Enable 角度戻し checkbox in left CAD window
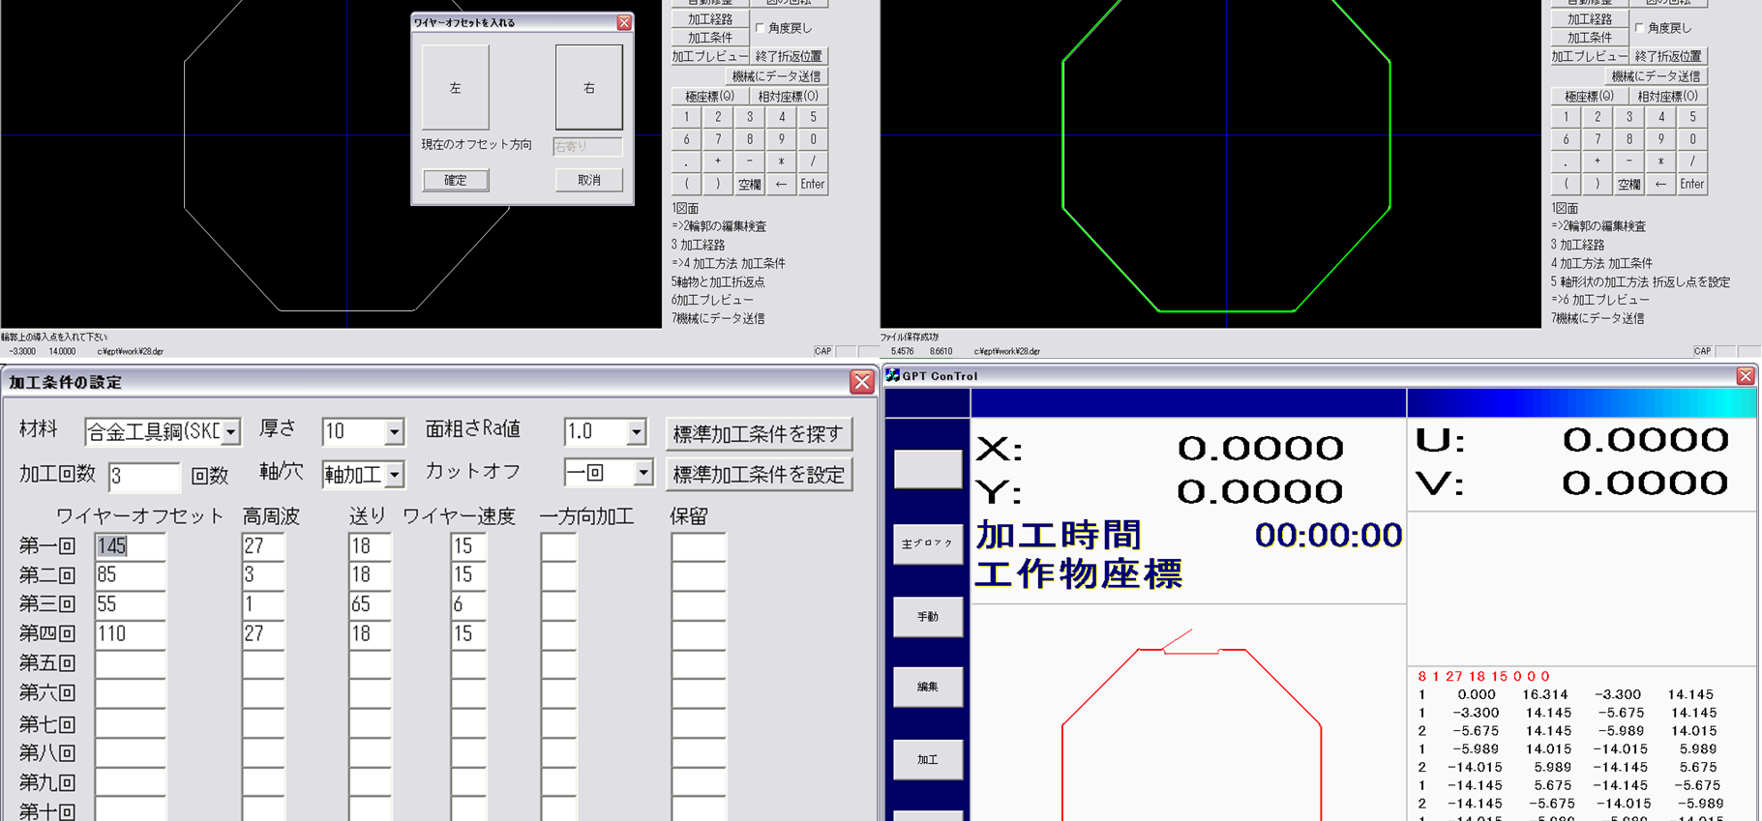 click(x=760, y=28)
